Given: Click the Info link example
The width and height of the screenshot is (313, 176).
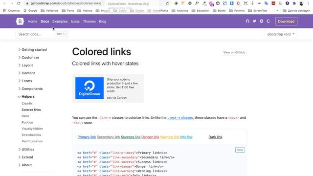Looking at the screenshot, I should [x=186, y=137].
